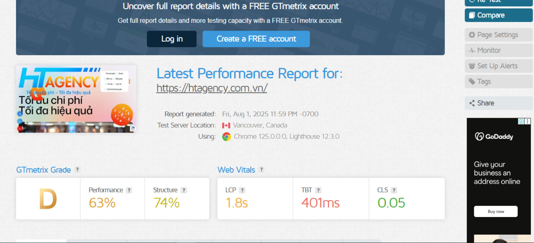Viewport: 534px width, 243px height.
Task: Click help icon next to Web Vitals
Action: point(262,170)
